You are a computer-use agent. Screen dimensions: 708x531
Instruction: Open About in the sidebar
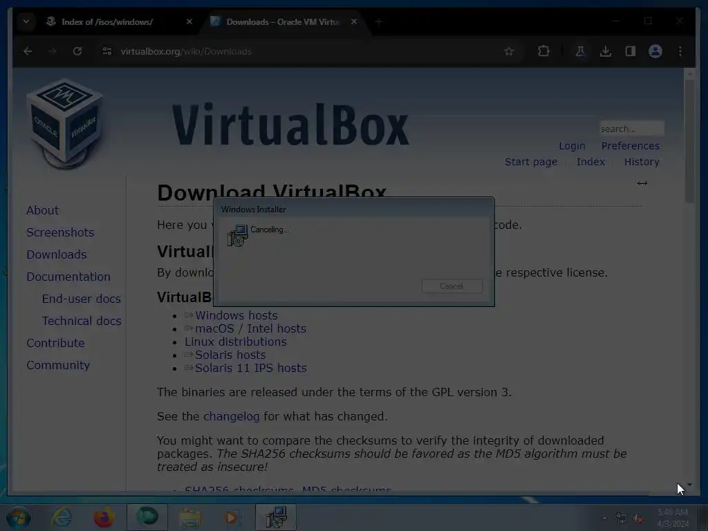point(42,210)
